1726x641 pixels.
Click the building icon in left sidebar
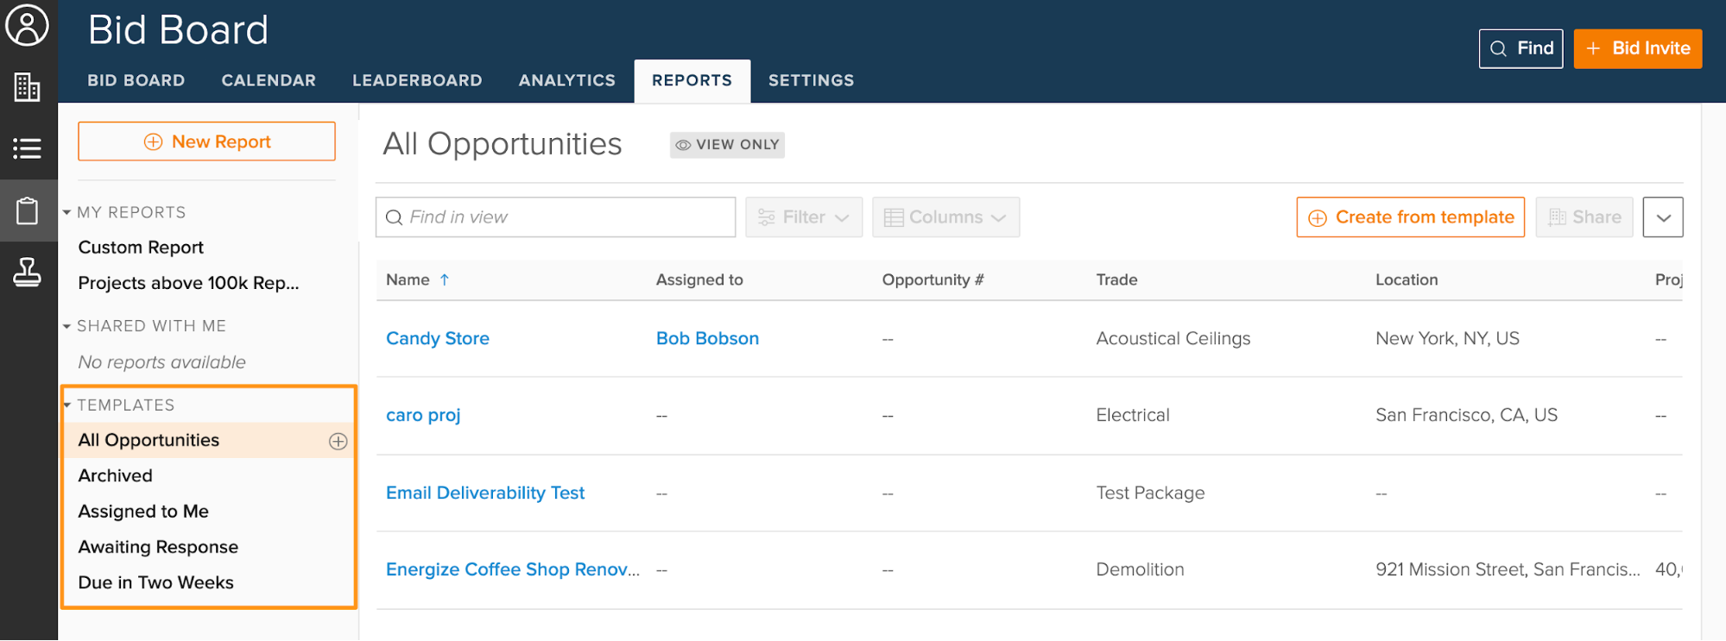tap(28, 87)
